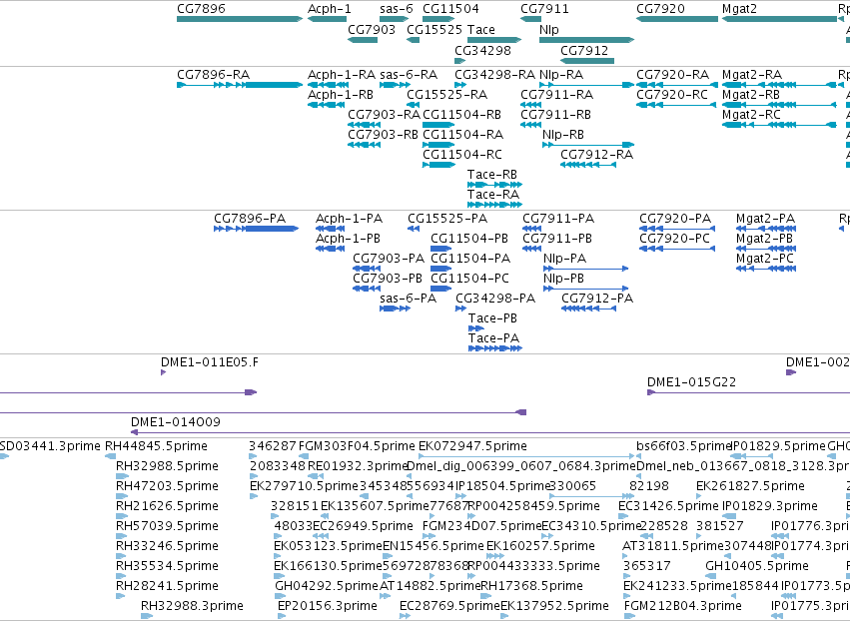Select the CG7912 gene label
Viewport: 850px width, 621px height.
(x=584, y=50)
